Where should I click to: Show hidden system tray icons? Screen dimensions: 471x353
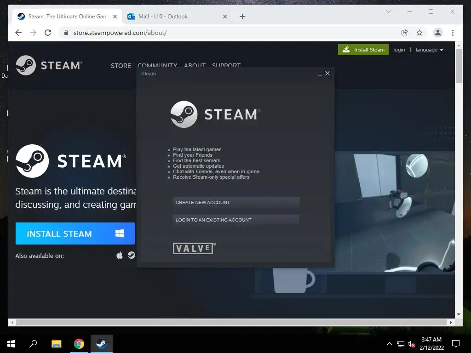[389, 344]
